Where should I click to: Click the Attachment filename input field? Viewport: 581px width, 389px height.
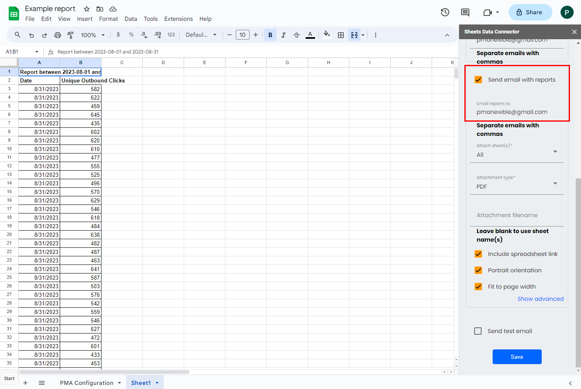[516, 215]
